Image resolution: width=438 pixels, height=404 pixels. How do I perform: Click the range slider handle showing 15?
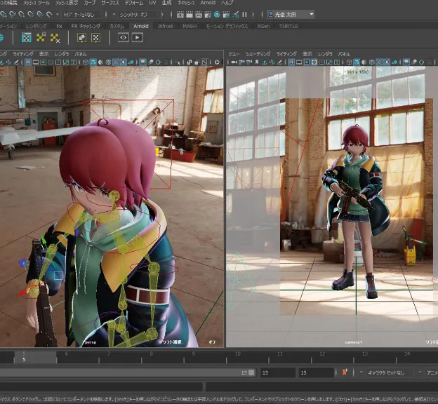click(x=251, y=372)
